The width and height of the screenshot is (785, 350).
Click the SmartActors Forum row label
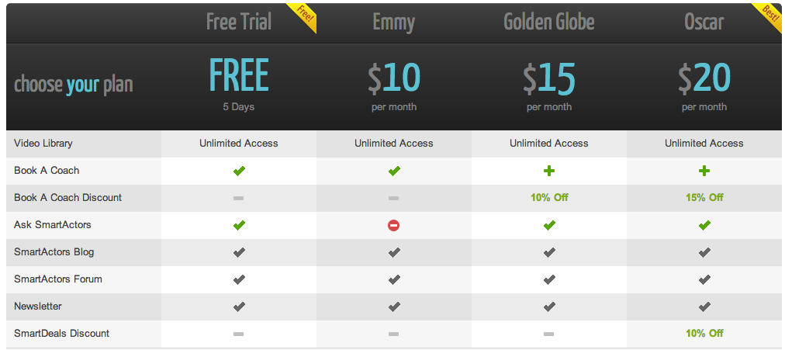pos(58,279)
